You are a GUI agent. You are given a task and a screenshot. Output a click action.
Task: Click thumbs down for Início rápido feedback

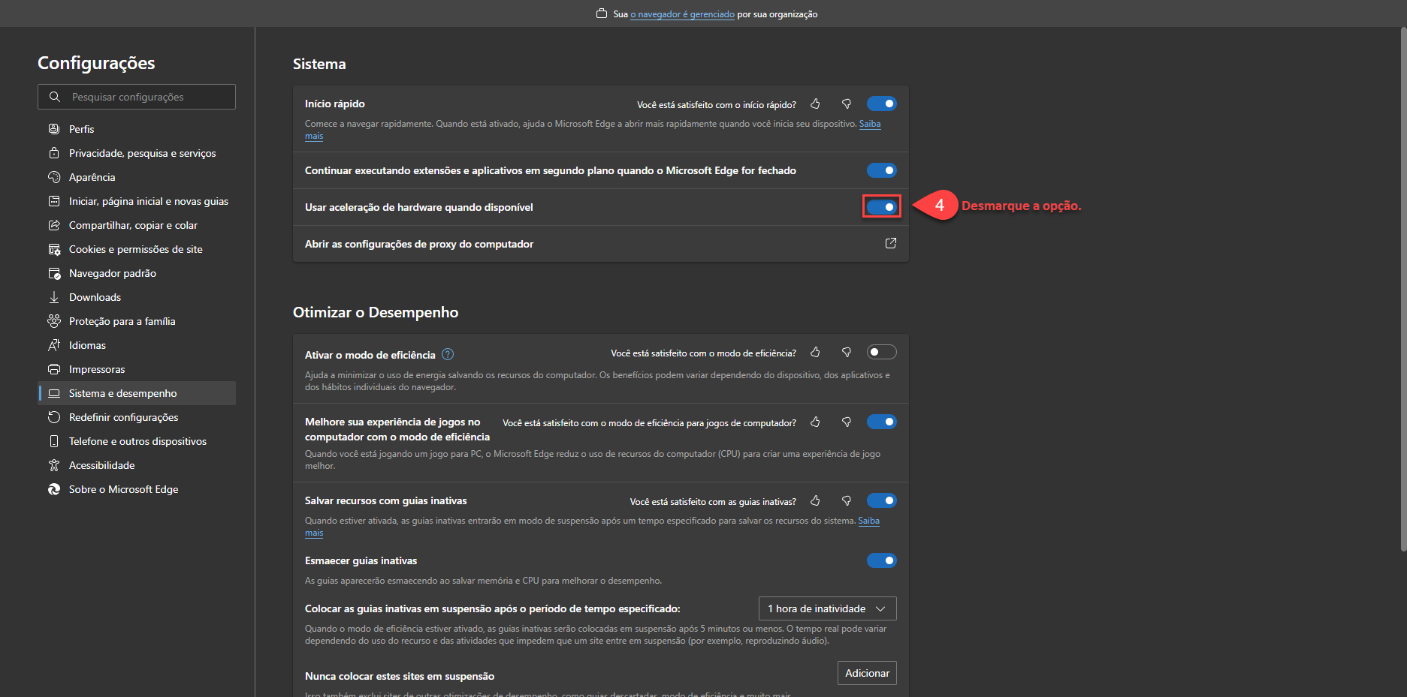[x=847, y=104]
